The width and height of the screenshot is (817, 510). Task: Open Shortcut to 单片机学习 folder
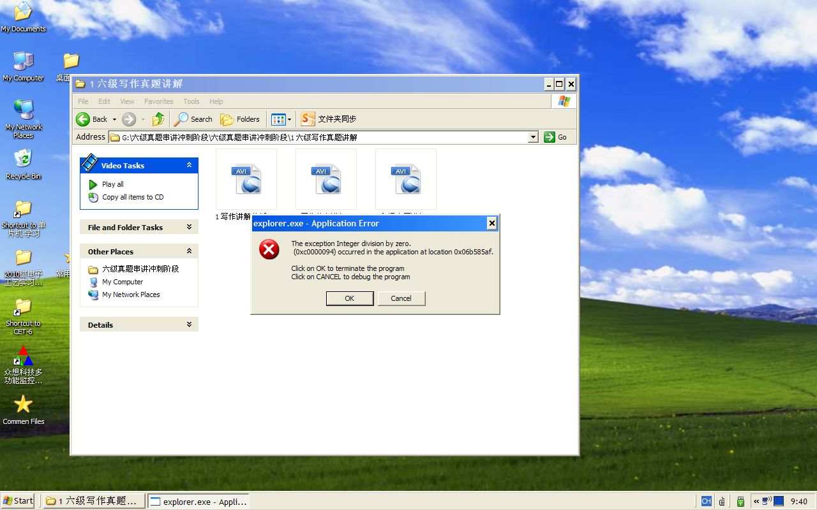(23, 219)
